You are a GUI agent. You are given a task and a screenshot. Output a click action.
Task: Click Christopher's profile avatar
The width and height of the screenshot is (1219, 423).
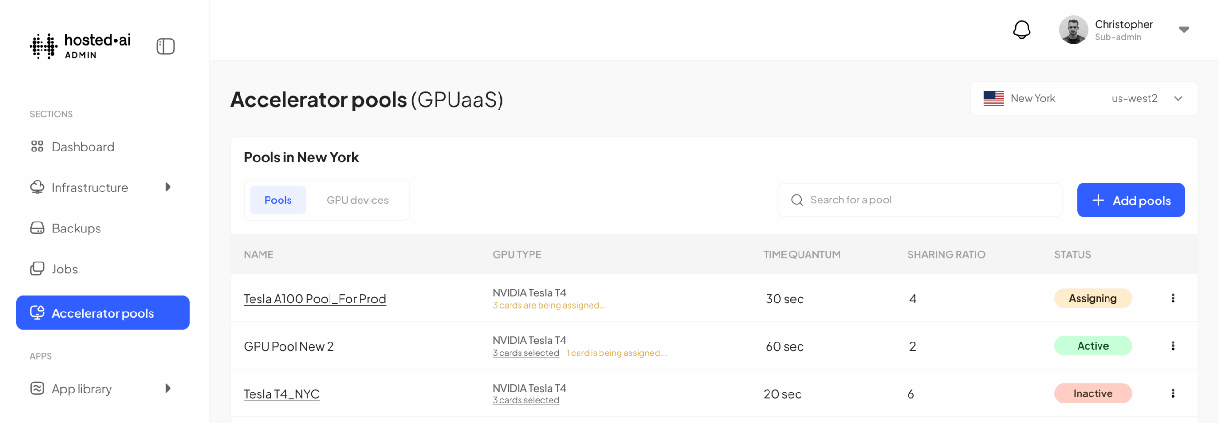click(1073, 30)
